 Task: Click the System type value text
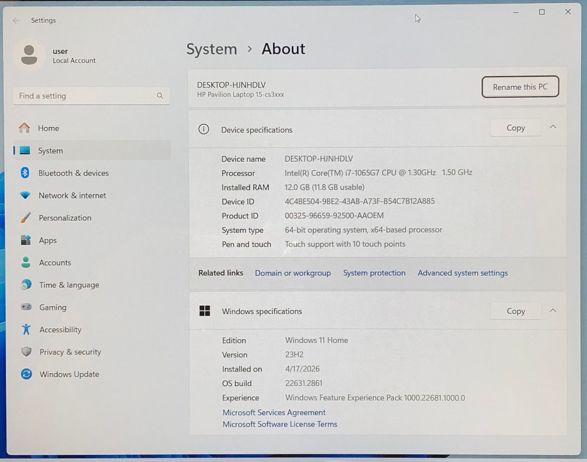(x=363, y=230)
